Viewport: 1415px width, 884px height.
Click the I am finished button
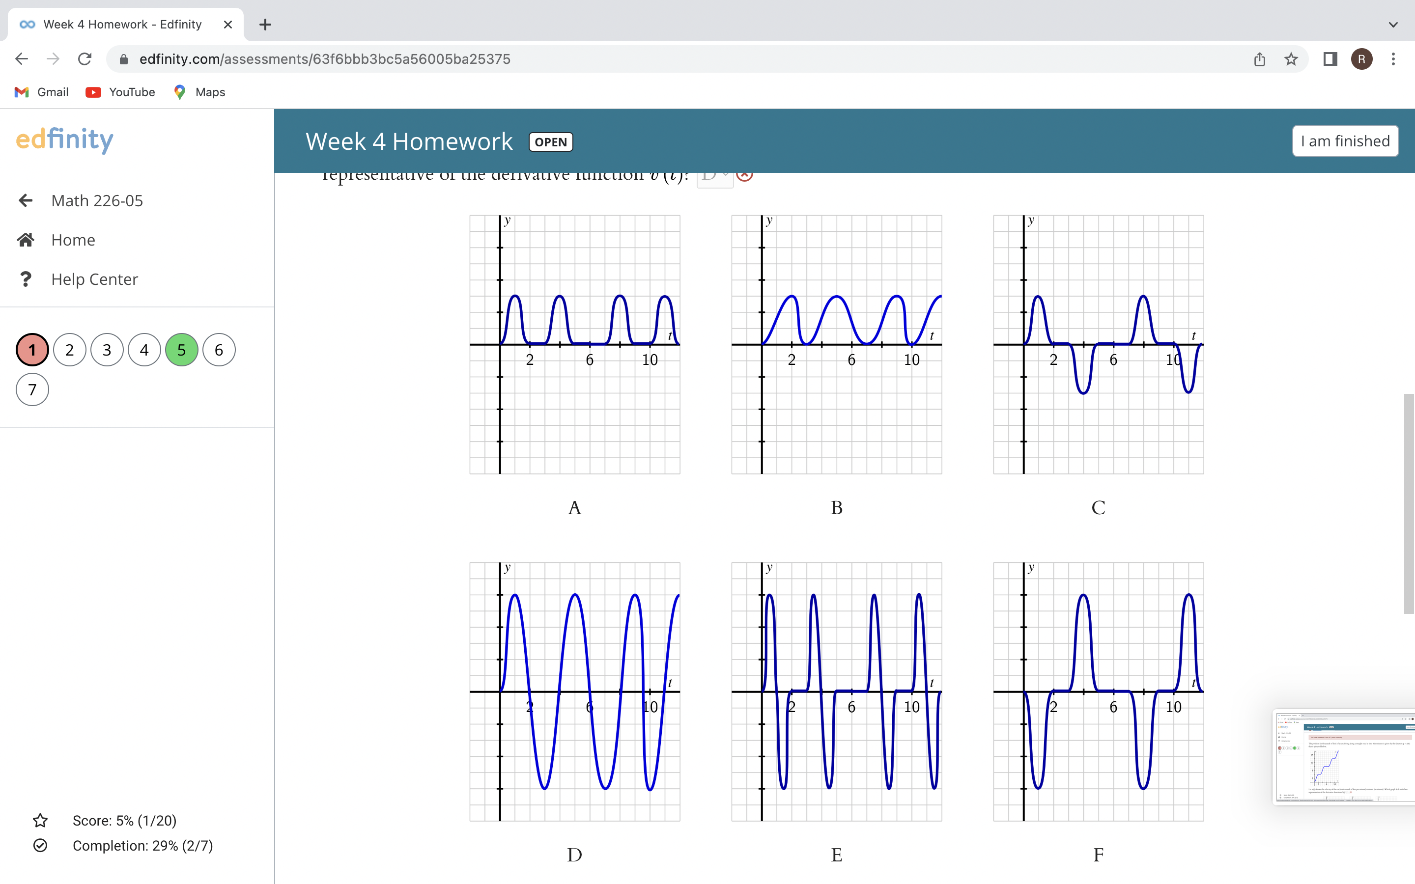click(1344, 141)
